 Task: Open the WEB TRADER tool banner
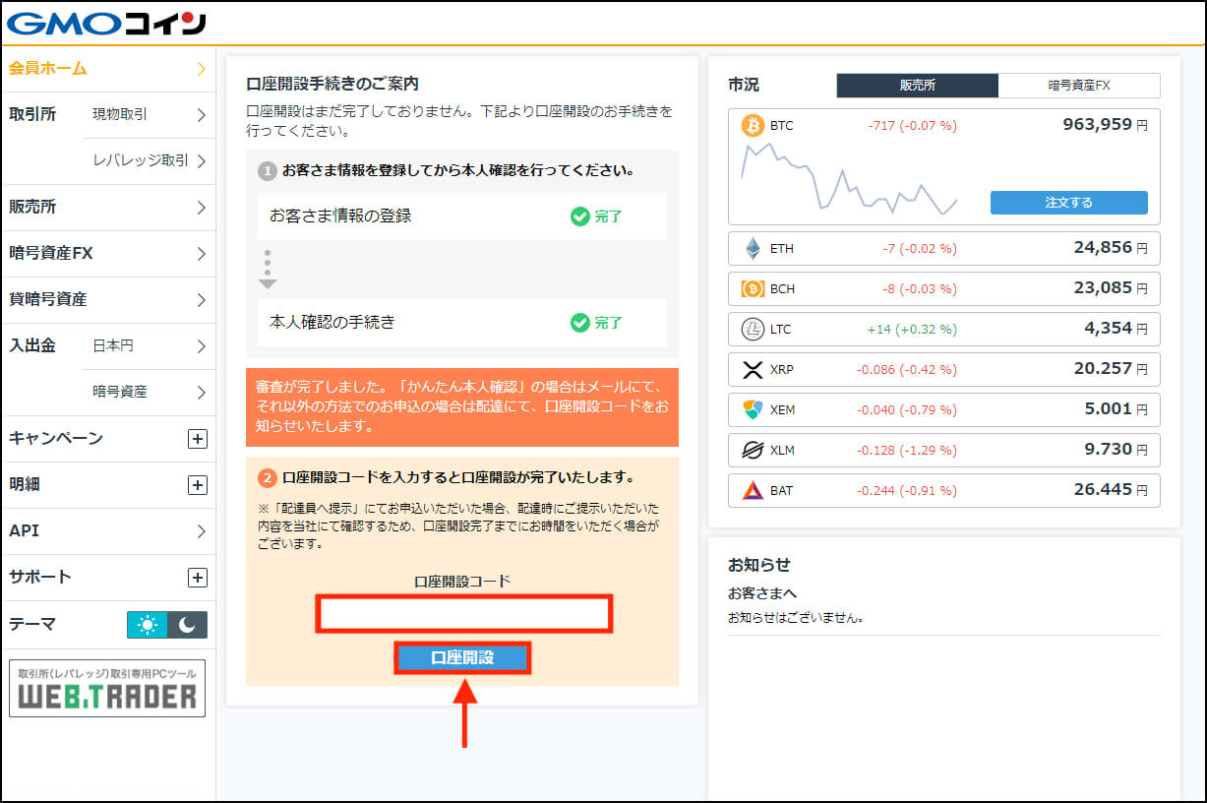click(x=107, y=688)
